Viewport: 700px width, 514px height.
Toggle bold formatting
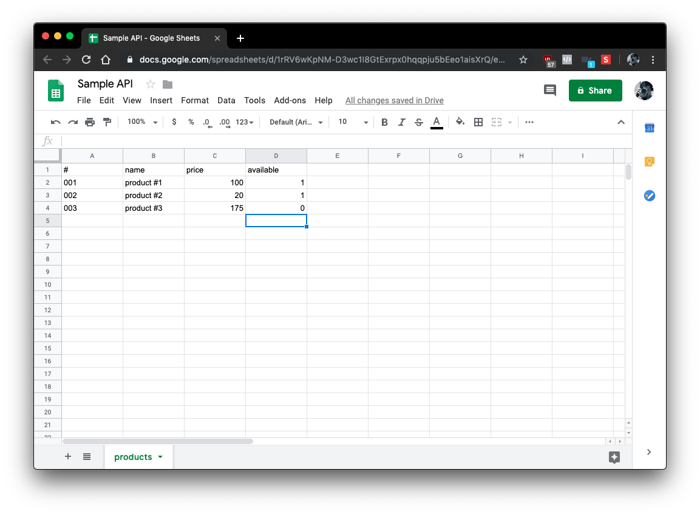384,122
